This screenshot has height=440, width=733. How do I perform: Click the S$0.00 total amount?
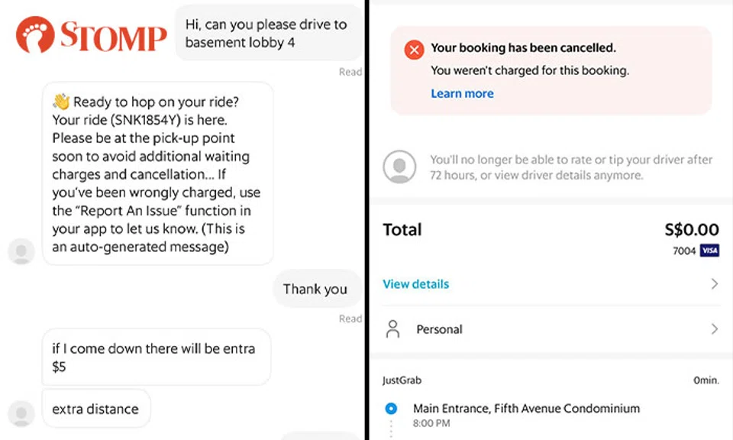[691, 230]
